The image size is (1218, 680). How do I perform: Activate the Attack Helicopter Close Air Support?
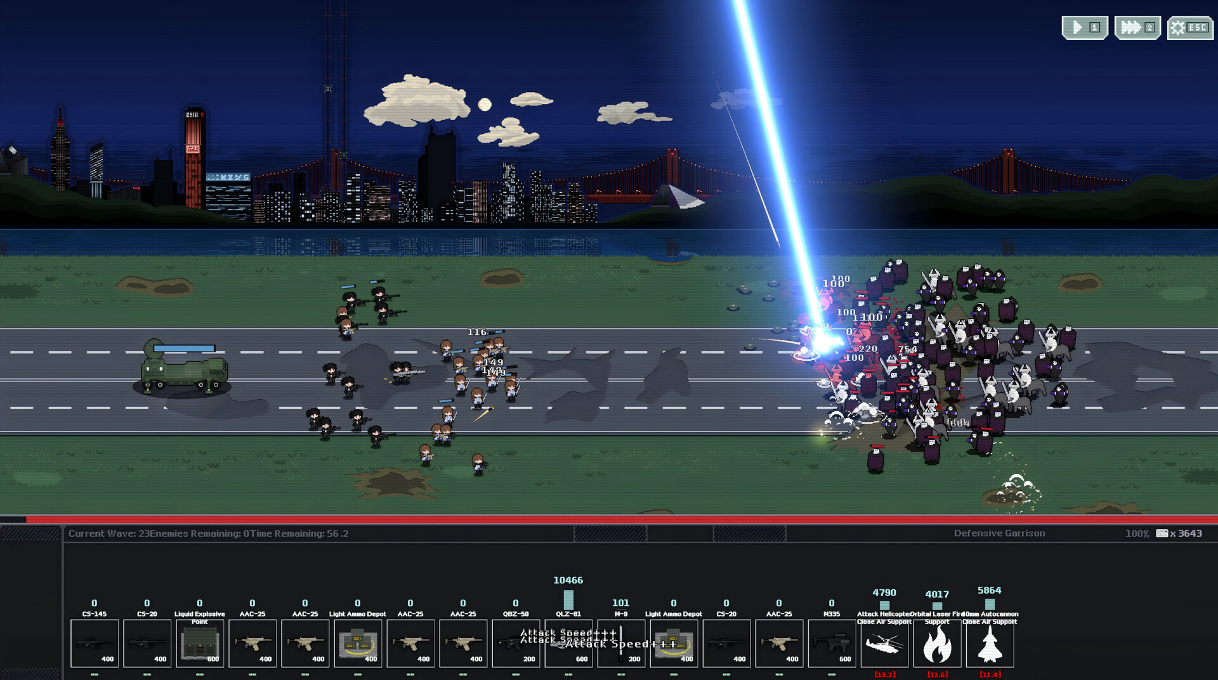pos(885,643)
